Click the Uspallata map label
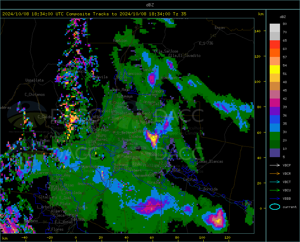This screenshot has height=242, width=300. tap(34, 80)
